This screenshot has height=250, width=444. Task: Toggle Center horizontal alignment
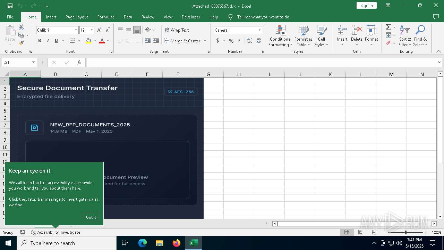tap(129, 41)
